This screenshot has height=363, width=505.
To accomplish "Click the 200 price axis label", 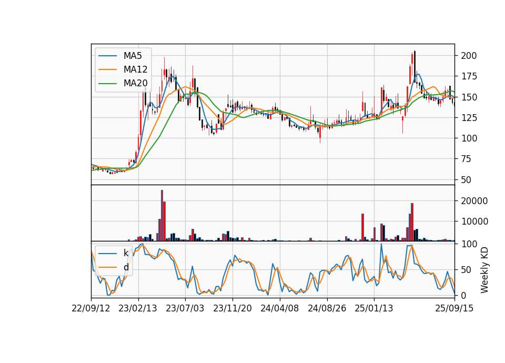I will click(469, 56).
